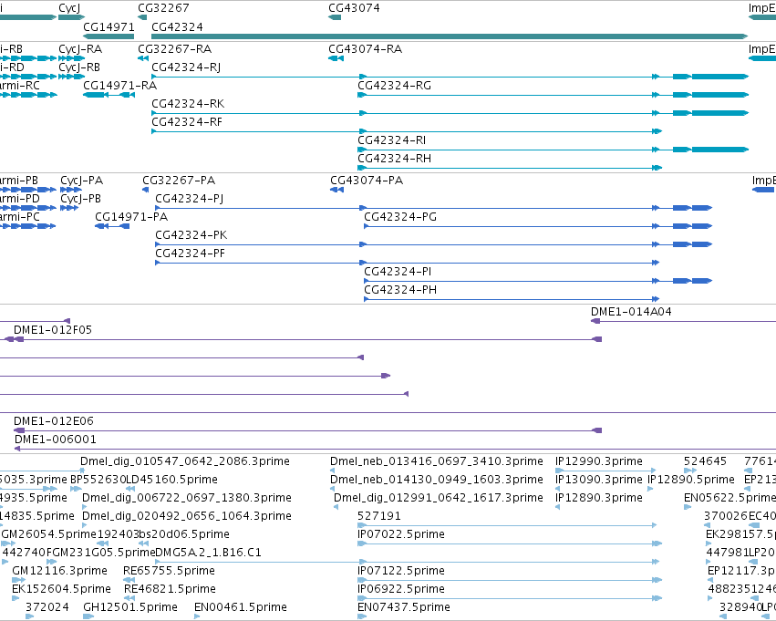Viewport: 776px width, 621px height.
Task: Click the EK152604.5prime EST label
Action: pos(61,590)
